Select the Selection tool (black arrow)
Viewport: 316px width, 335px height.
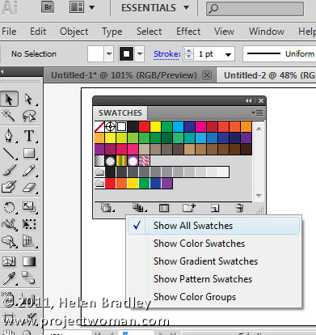click(9, 99)
